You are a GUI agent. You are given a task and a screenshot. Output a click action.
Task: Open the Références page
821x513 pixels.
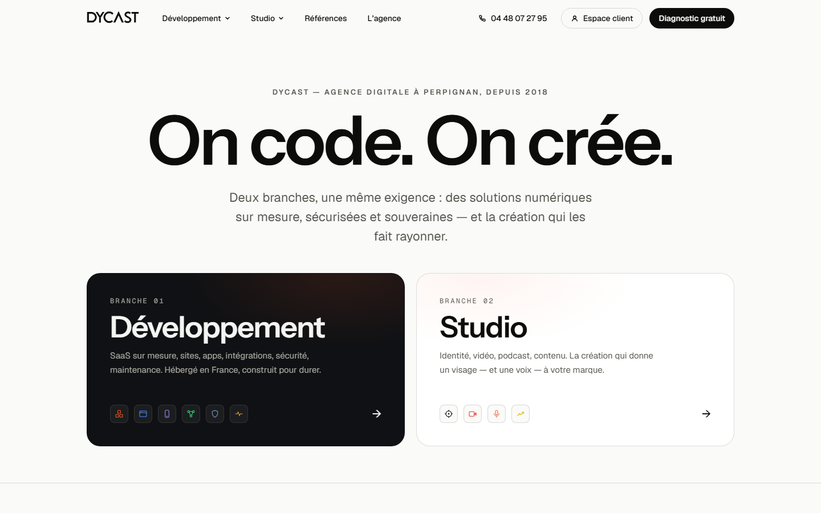326,18
